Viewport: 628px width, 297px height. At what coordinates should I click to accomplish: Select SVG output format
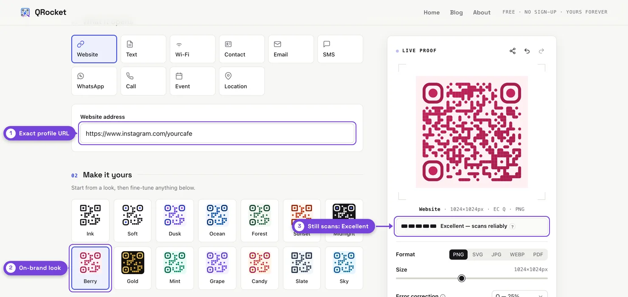click(x=478, y=255)
